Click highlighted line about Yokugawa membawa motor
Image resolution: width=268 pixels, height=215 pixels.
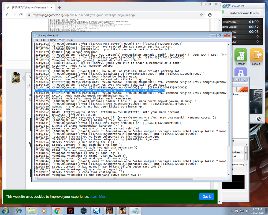99,90
